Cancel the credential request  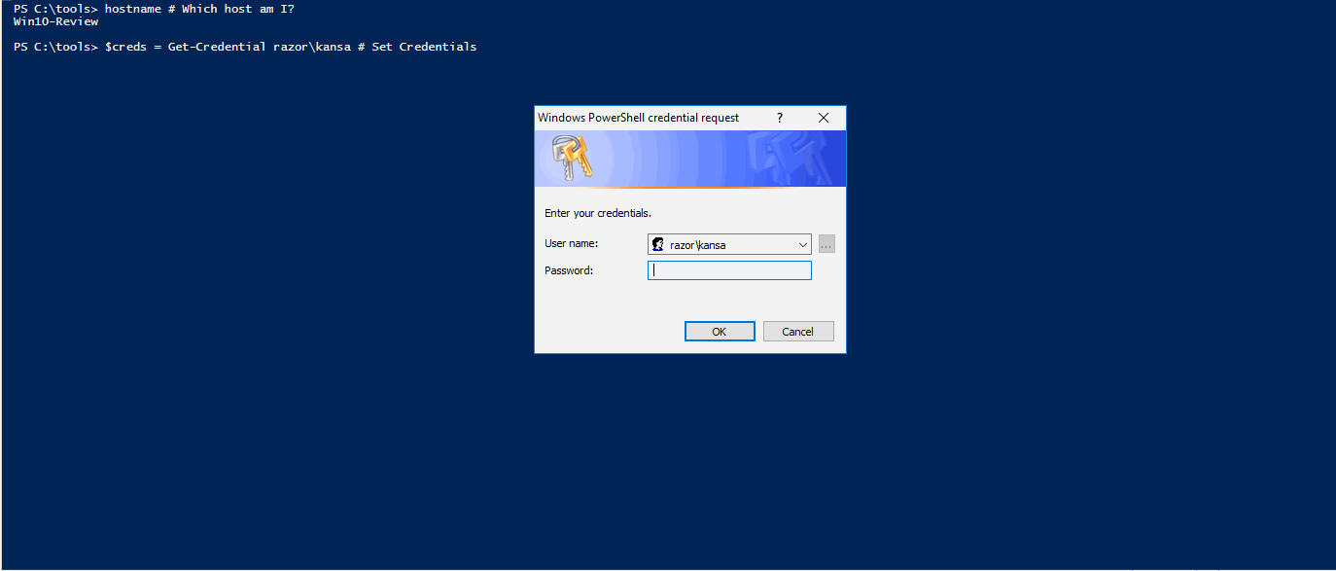click(798, 332)
